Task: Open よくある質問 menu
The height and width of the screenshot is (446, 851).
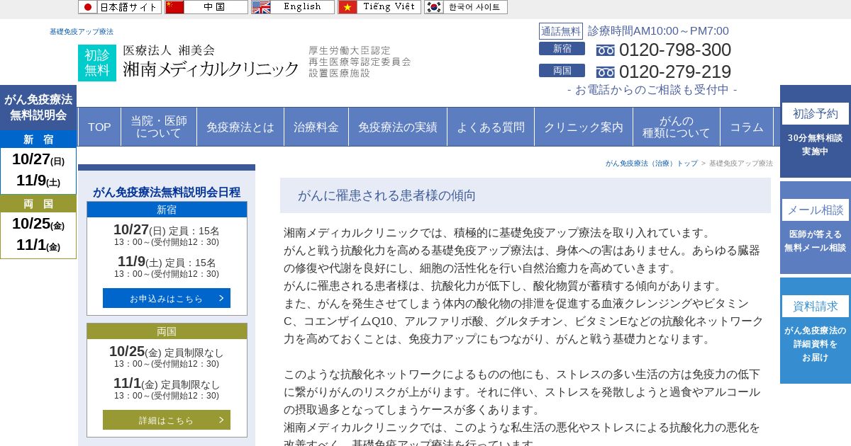Action: point(491,127)
